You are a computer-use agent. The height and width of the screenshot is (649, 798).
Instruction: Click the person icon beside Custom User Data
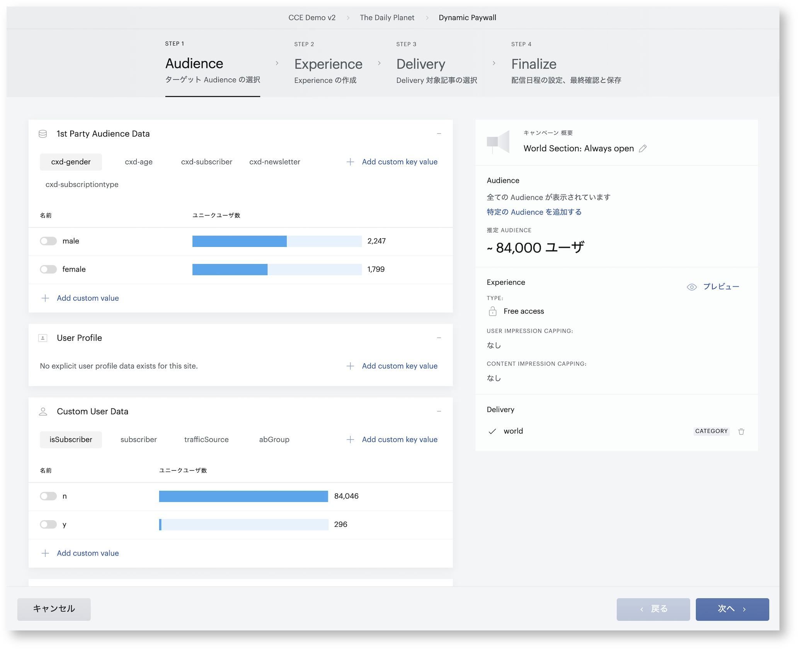tap(43, 412)
